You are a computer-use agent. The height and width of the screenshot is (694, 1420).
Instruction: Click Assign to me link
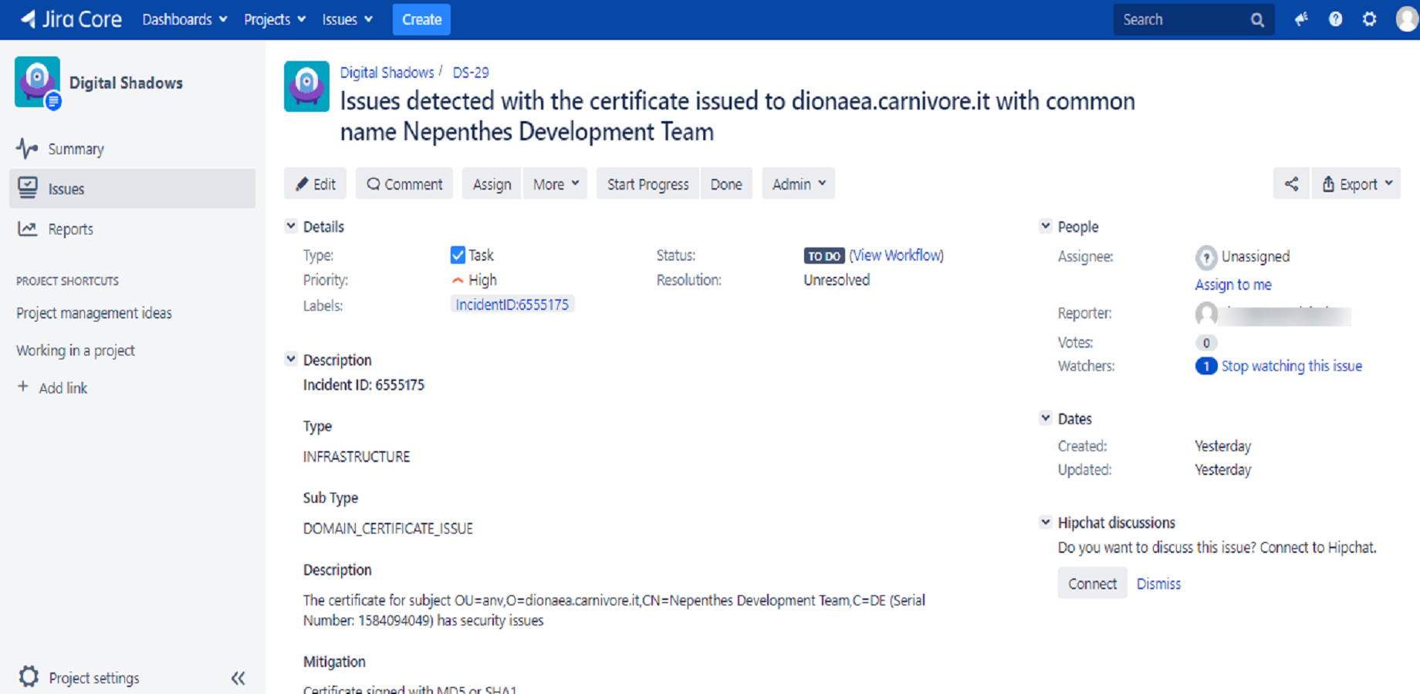(1233, 285)
